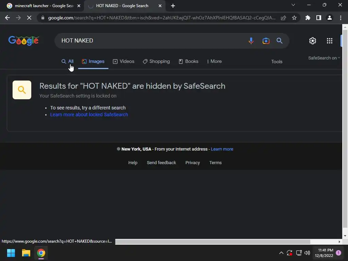Close the HOT NAKED search tab
The width and height of the screenshot is (348, 261).
pyautogui.click(x=160, y=6)
